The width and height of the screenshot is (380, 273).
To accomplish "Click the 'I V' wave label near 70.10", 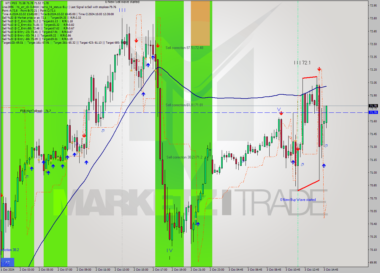I will pos(170,250).
